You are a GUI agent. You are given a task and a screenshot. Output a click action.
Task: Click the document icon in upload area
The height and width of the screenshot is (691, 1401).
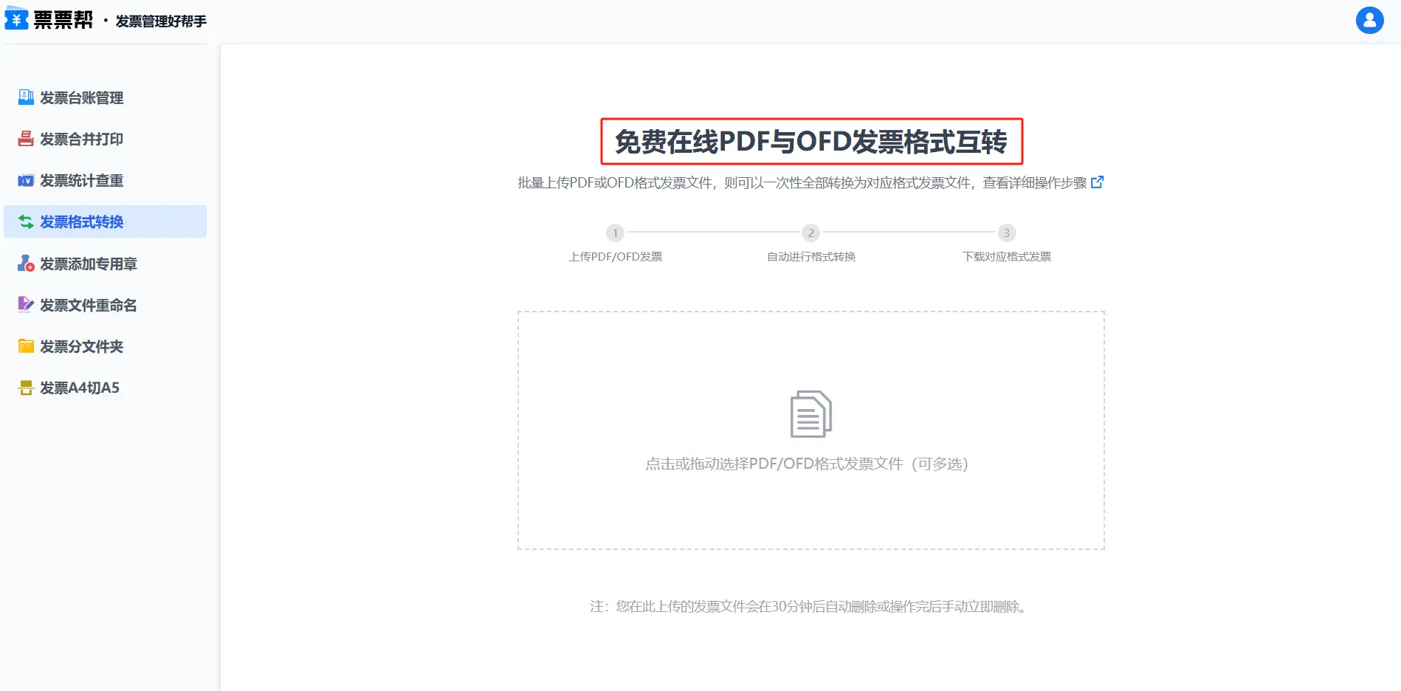click(810, 414)
